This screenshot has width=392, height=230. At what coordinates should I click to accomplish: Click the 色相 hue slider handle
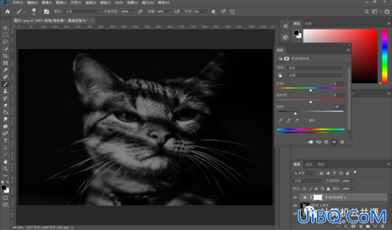pyautogui.click(x=310, y=90)
